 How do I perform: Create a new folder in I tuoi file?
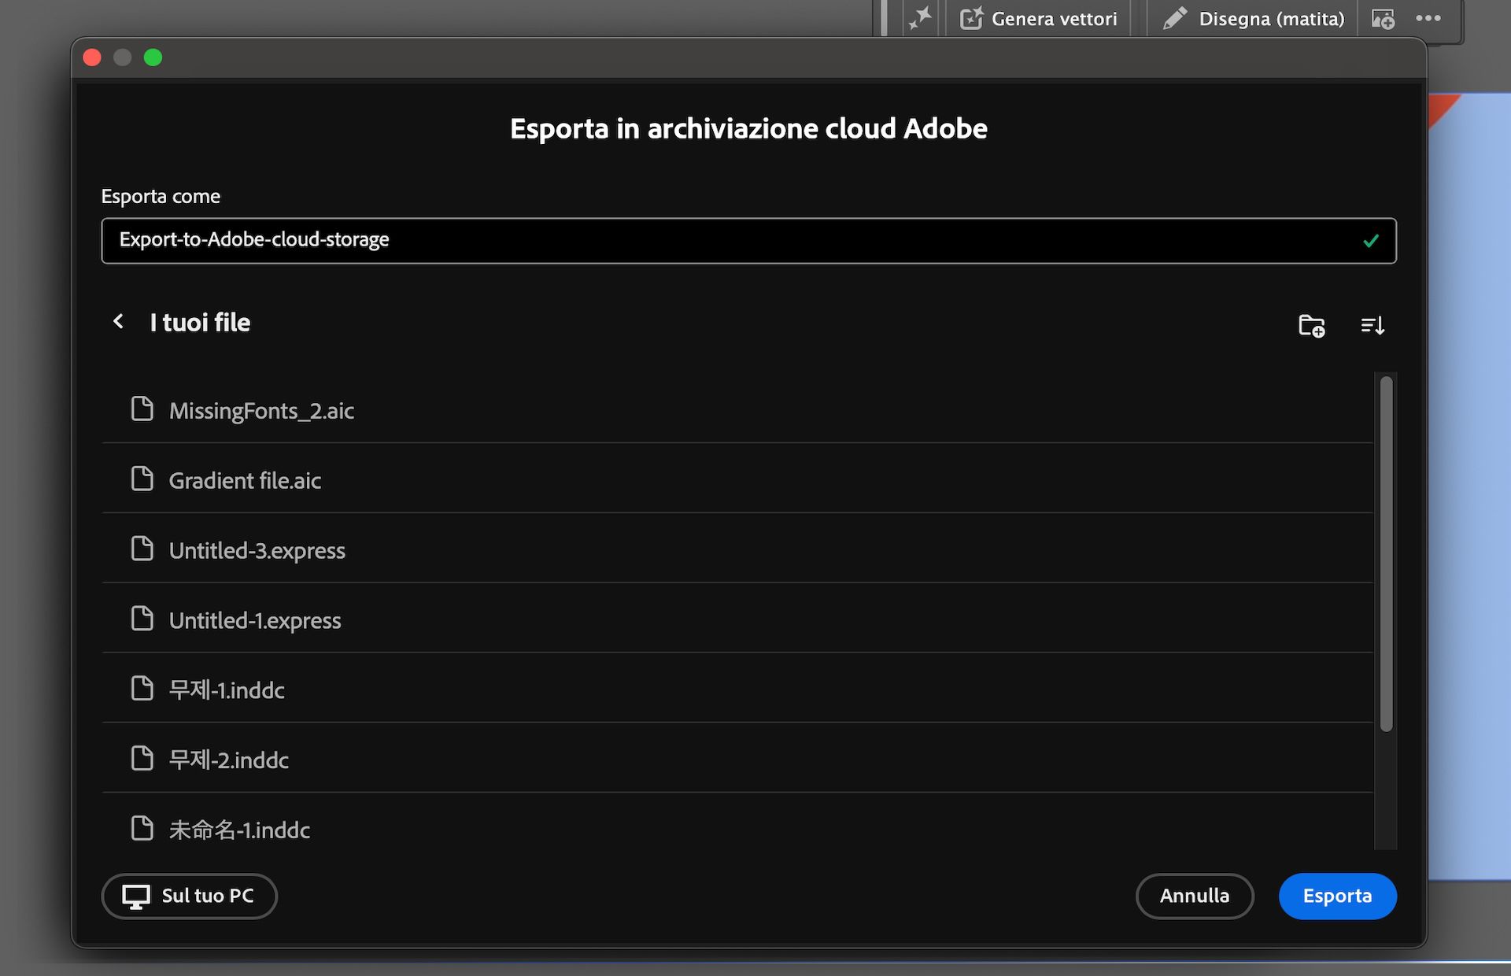(x=1311, y=325)
